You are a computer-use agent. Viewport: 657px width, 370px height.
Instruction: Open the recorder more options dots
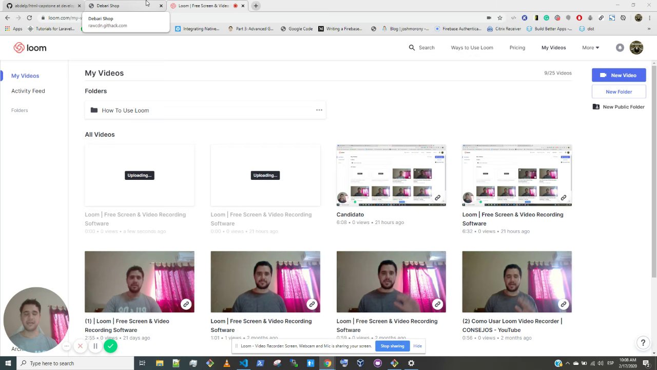coord(66,346)
